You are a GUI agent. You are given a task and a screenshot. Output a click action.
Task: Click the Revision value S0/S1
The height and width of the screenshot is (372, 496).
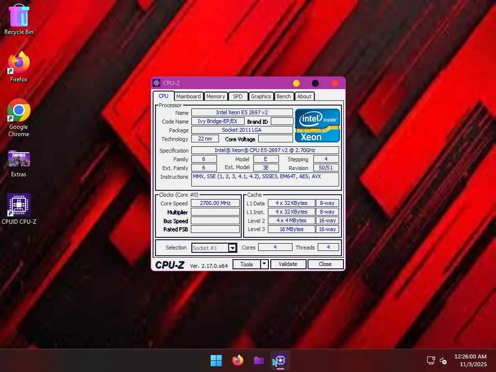tap(326, 167)
